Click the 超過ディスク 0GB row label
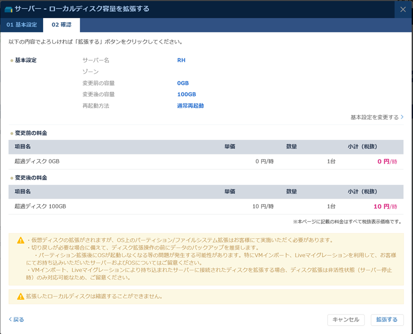This screenshot has height=334, width=413. [37, 161]
